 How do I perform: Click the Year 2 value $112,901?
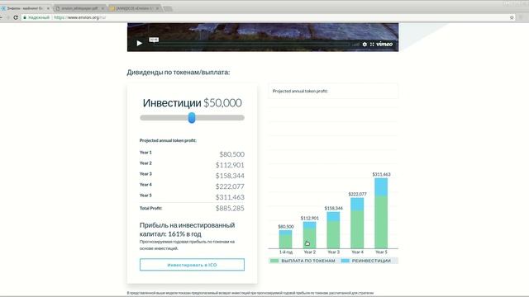click(x=230, y=165)
